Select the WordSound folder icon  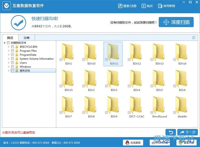(158, 105)
